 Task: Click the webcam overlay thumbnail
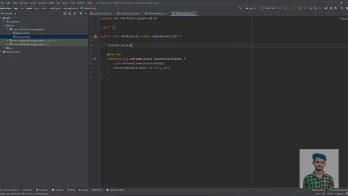pos(319,169)
